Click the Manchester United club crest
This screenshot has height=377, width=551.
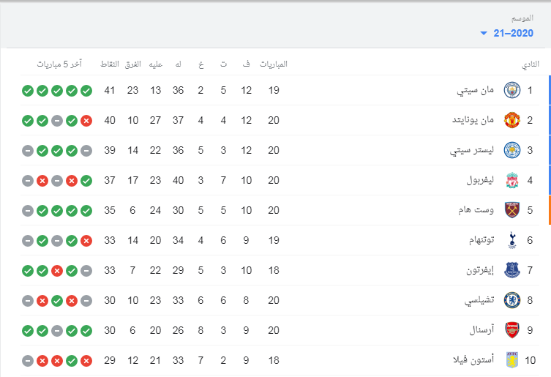(512, 120)
